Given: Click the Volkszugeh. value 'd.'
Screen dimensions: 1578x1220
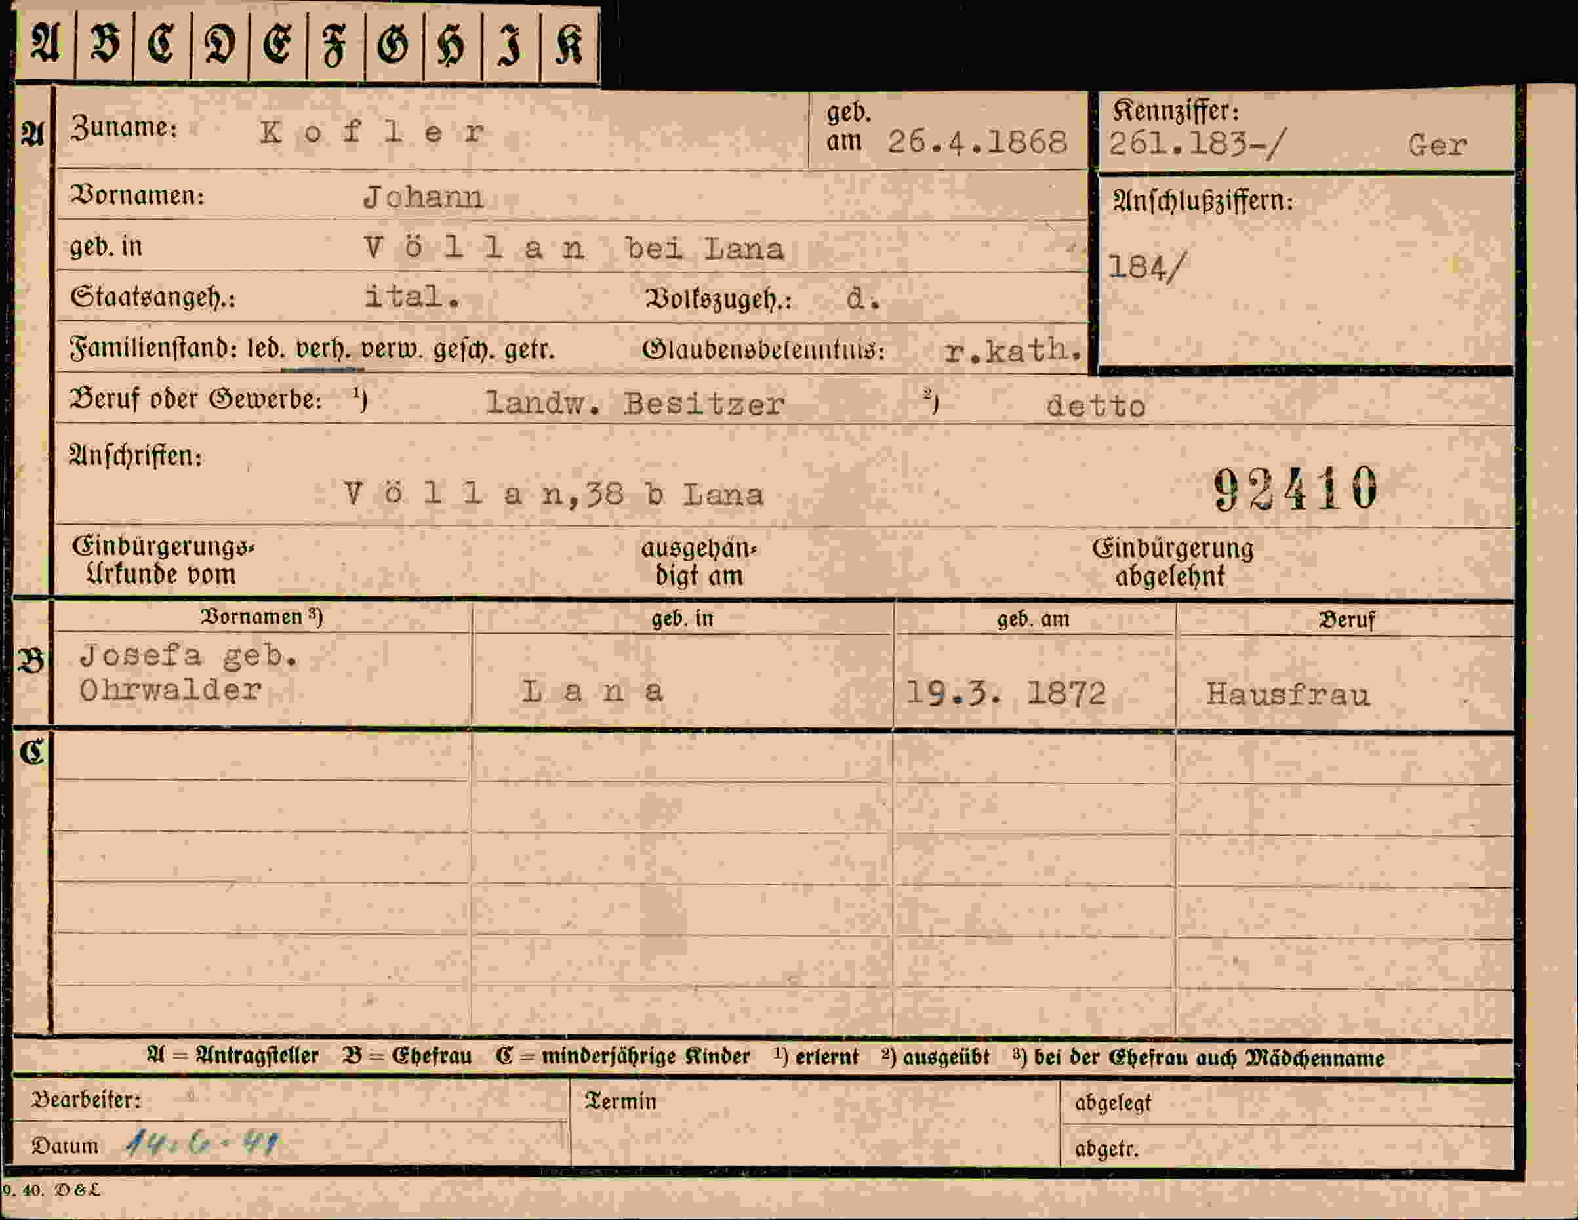Looking at the screenshot, I should [862, 298].
